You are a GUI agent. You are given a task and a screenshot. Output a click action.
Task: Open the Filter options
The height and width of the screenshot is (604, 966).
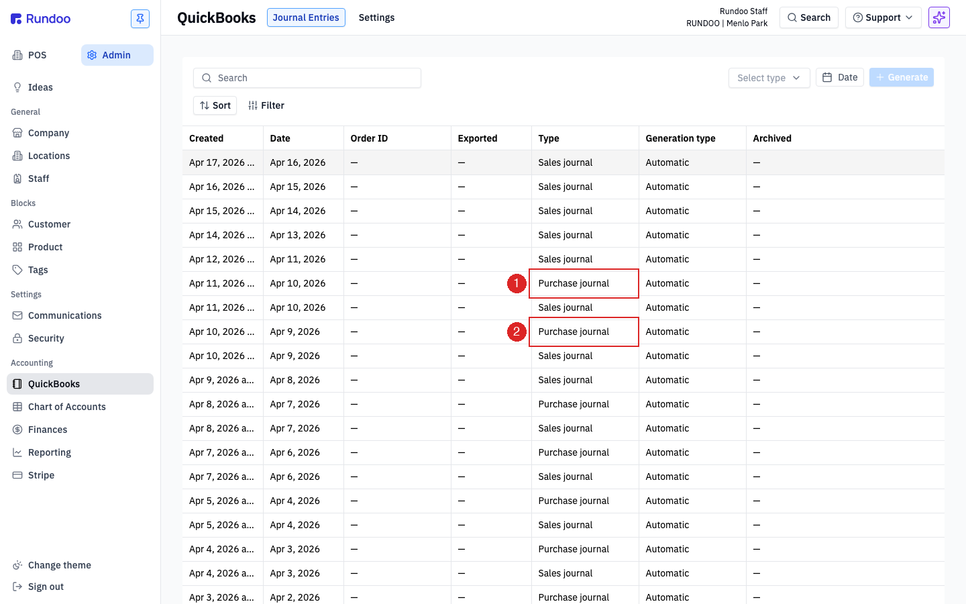(266, 105)
